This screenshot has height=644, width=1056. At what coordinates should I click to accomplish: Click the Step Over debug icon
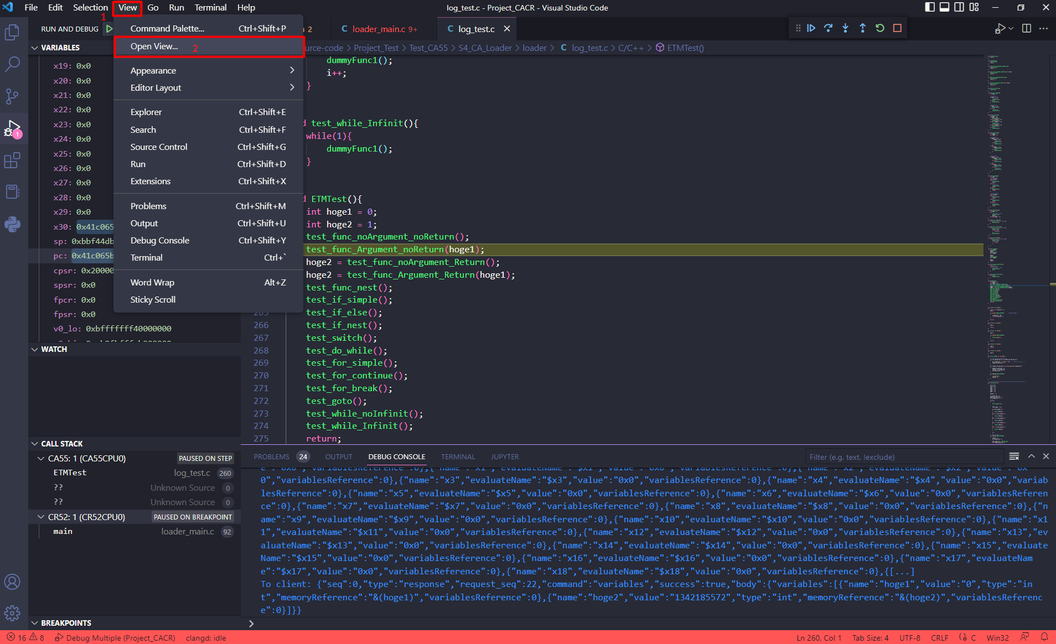(x=828, y=28)
